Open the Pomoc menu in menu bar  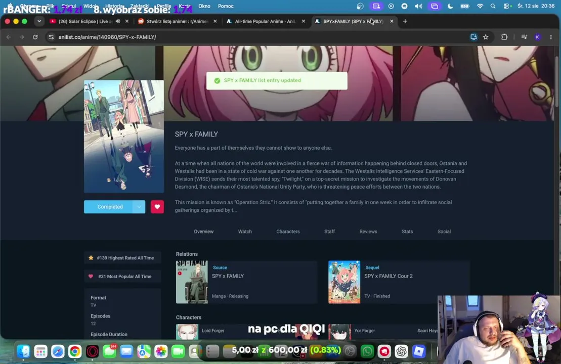226,6
